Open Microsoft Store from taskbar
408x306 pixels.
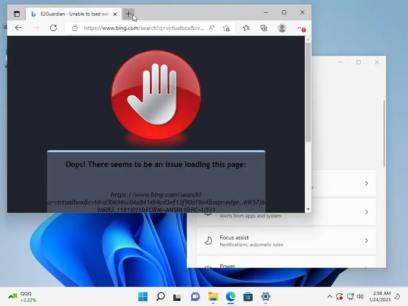[x=248, y=296]
